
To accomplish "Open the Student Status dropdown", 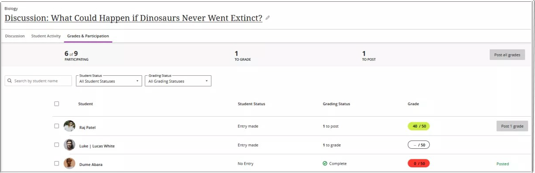I will click(x=109, y=81).
